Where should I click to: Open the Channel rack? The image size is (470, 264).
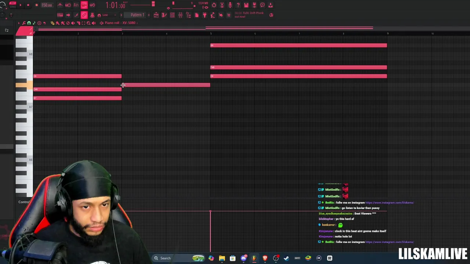pyautogui.click(x=172, y=15)
